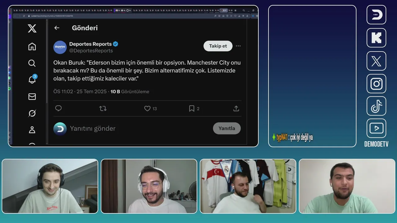Click the blue verified badge next to Deportes Reports

pyautogui.click(x=115, y=44)
